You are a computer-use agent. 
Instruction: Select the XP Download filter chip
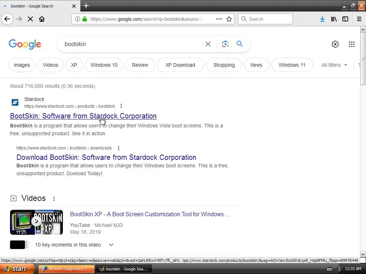(x=180, y=65)
